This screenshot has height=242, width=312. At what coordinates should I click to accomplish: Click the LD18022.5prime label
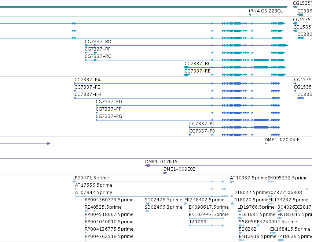pyautogui.click(x=250, y=193)
